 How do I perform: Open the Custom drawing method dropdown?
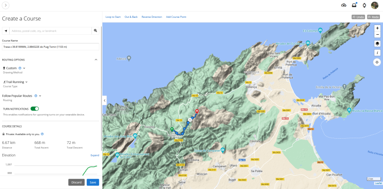pyautogui.click(x=24, y=68)
